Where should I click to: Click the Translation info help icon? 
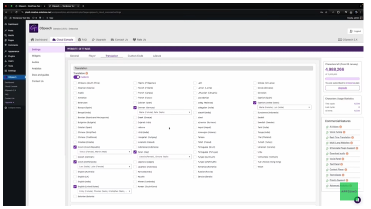[87, 73]
